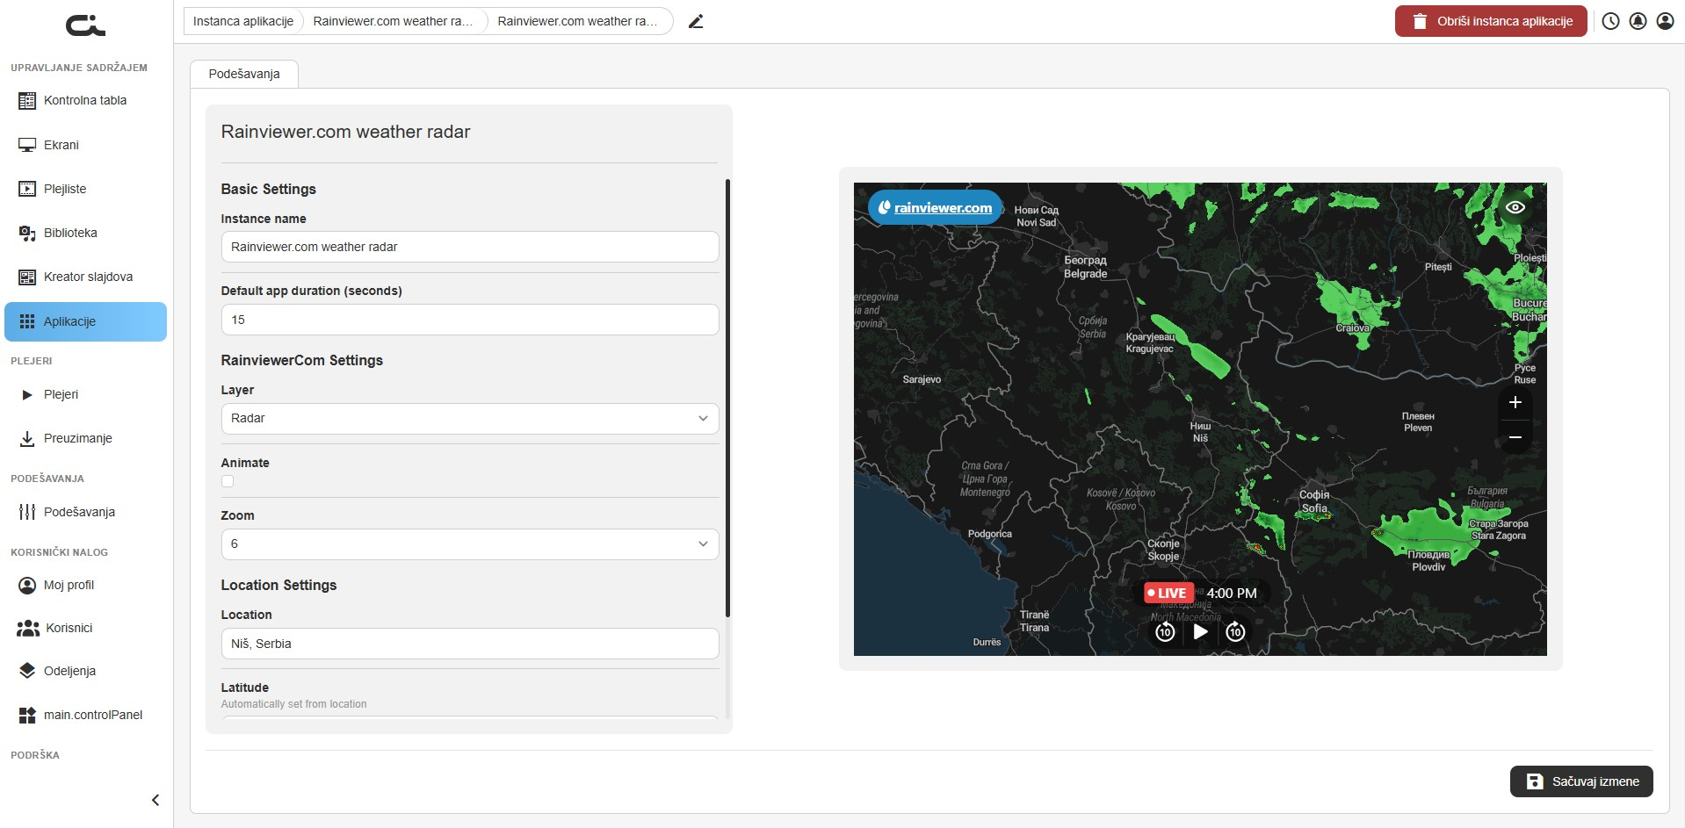Click the Moj profil user icon
1685x828 pixels.
[27, 585]
